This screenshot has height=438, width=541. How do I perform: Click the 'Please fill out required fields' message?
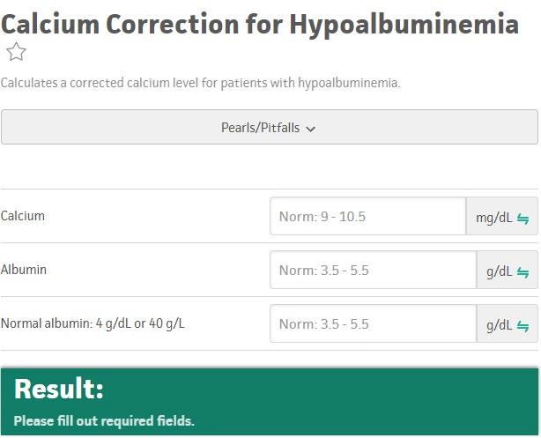coord(104,421)
